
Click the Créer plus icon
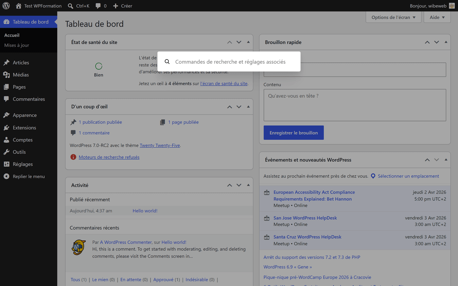pos(115,6)
